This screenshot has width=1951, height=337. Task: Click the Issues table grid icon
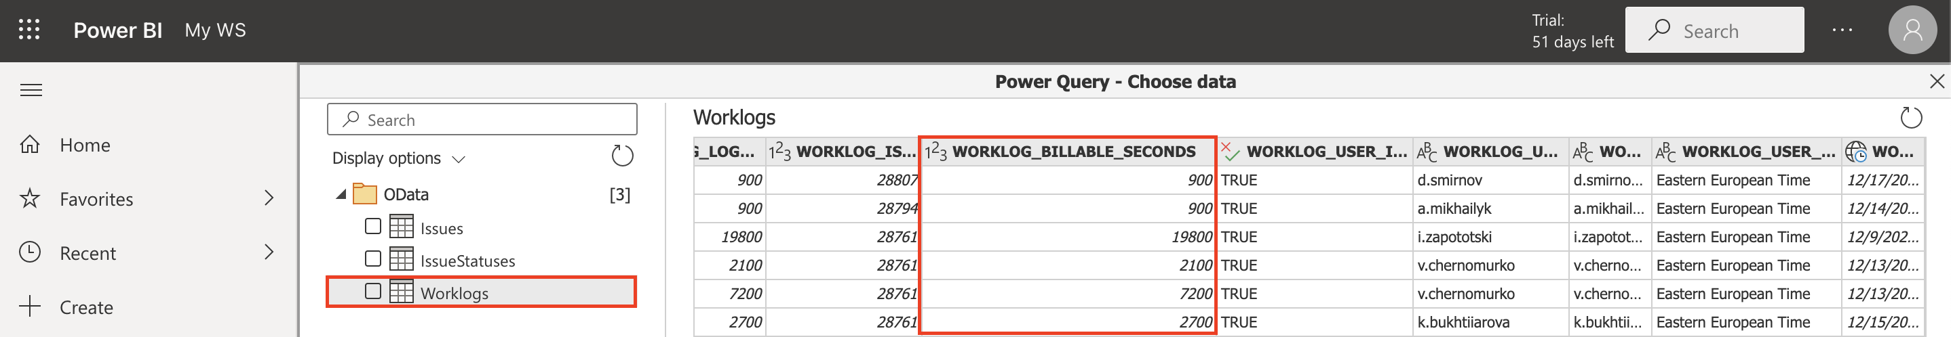pyautogui.click(x=402, y=227)
